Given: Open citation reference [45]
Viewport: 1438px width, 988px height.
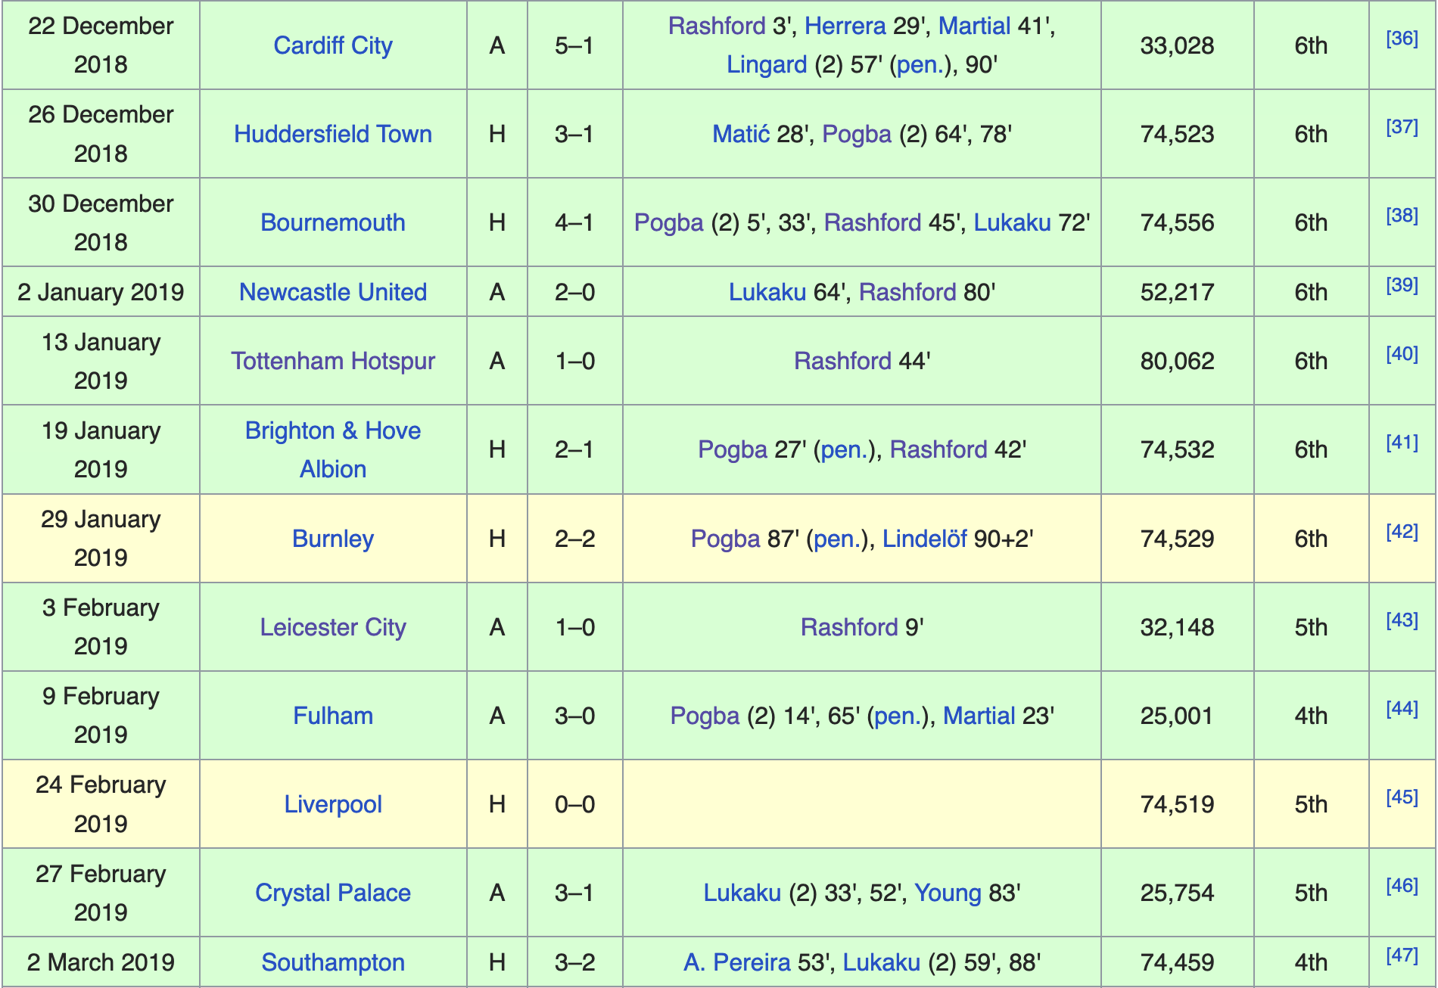Looking at the screenshot, I should 1402,797.
